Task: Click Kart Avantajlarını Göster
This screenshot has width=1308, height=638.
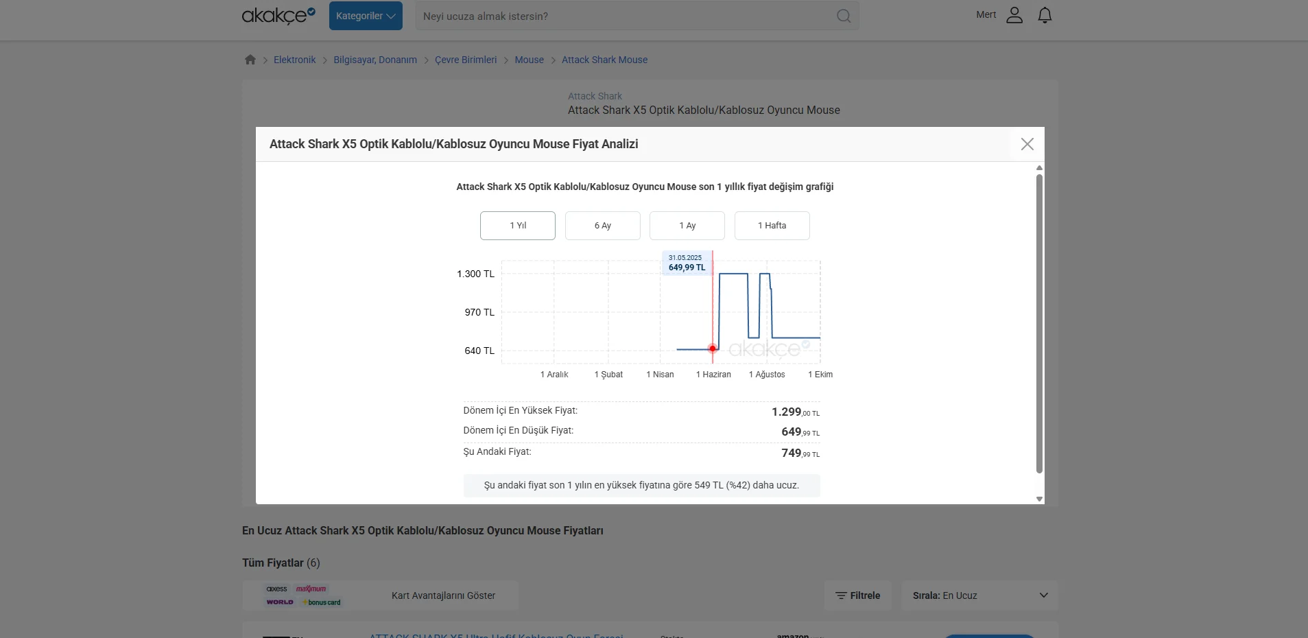Action: (x=443, y=595)
